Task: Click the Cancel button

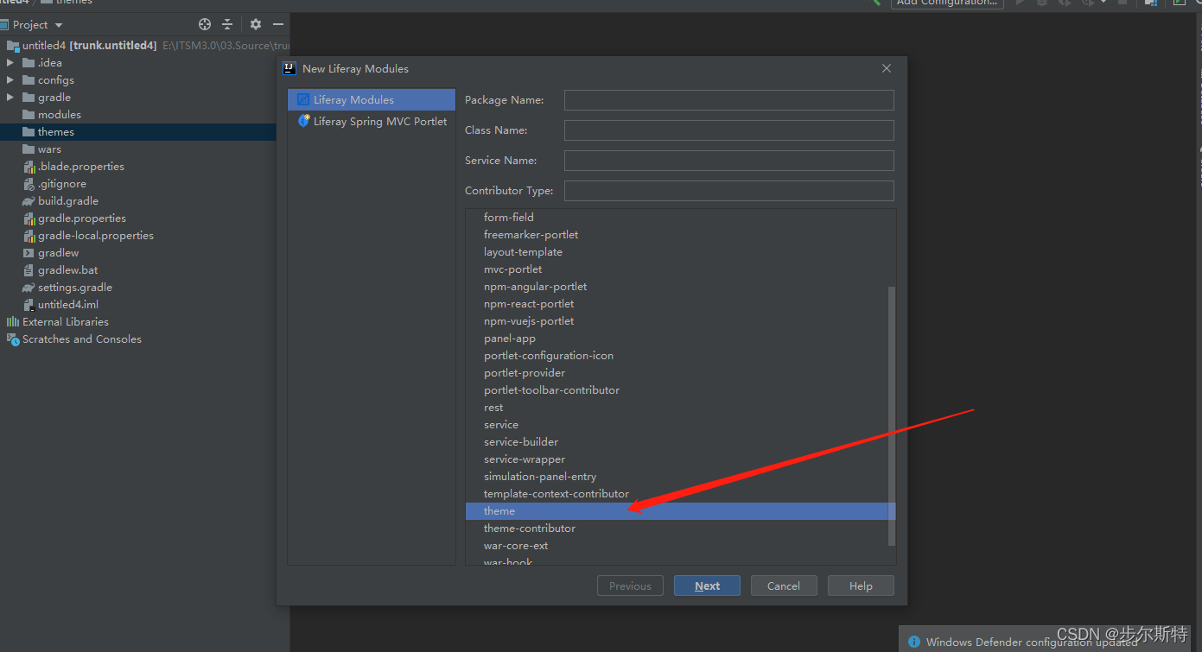Action: click(x=784, y=586)
